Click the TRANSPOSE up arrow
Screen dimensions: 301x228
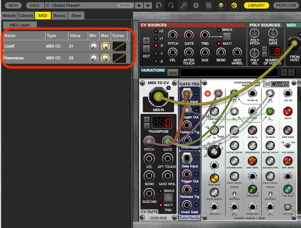coord(147,119)
